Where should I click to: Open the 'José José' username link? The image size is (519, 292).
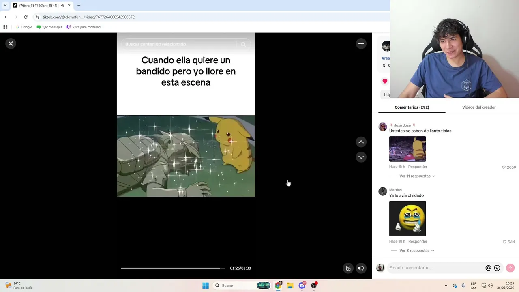403,125
